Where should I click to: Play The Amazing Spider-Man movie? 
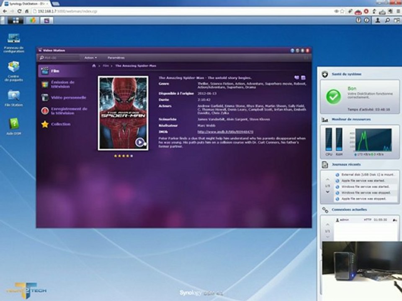coord(139,142)
